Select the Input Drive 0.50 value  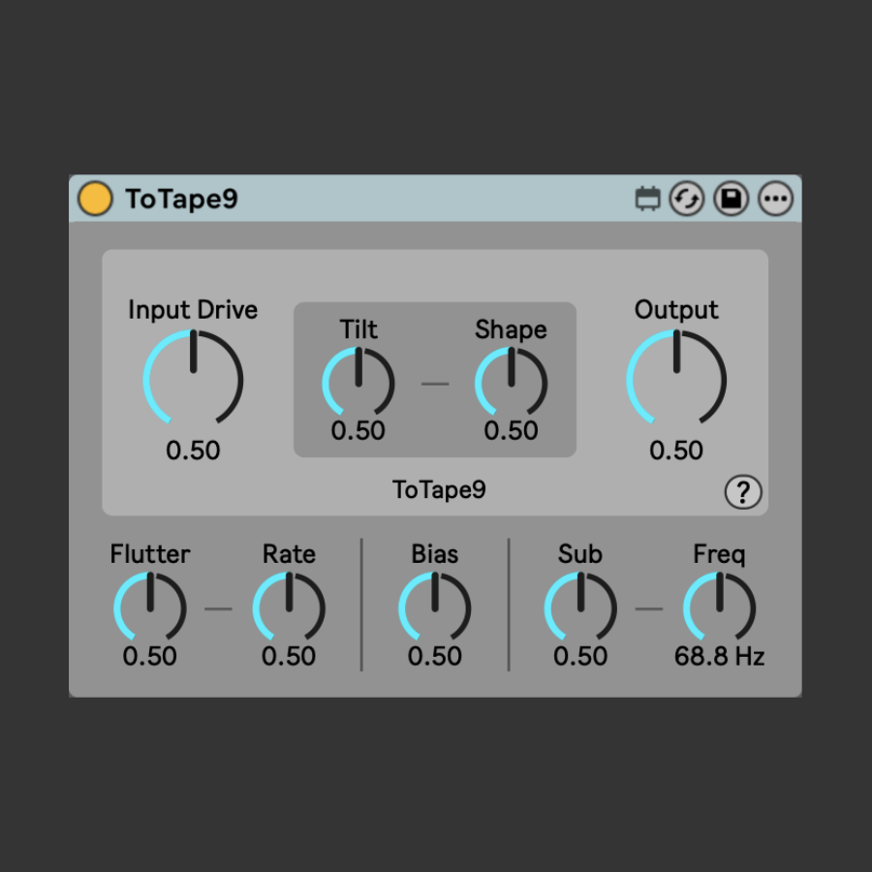pyautogui.click(x=193, y=451)
